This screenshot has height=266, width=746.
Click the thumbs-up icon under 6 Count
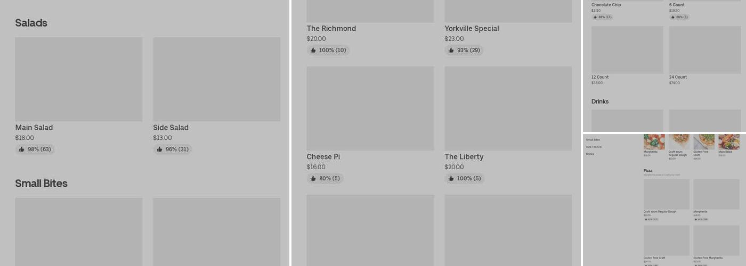(x=673, y=17)
